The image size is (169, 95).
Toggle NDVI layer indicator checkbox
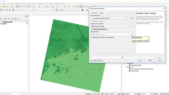tap(27, 24)
